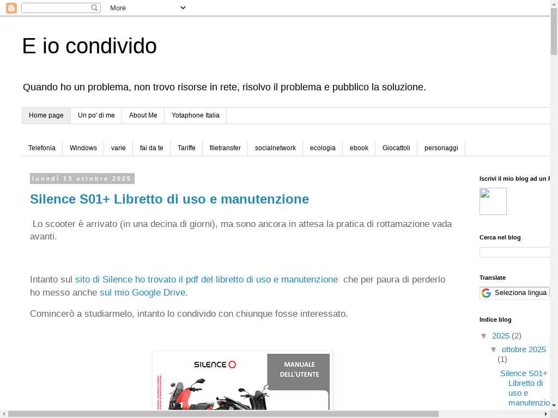
Task: Click into the Cerca nel blog field
Action: pyautogui.click(x=514, y=253)
